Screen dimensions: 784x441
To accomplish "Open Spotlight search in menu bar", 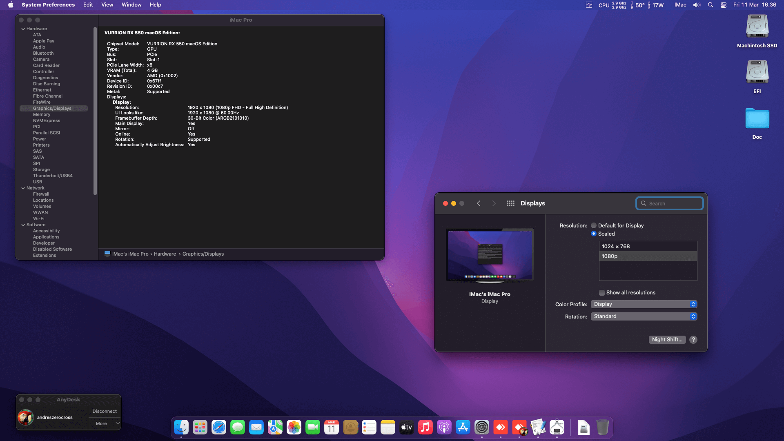I will (x=710, y=5).
